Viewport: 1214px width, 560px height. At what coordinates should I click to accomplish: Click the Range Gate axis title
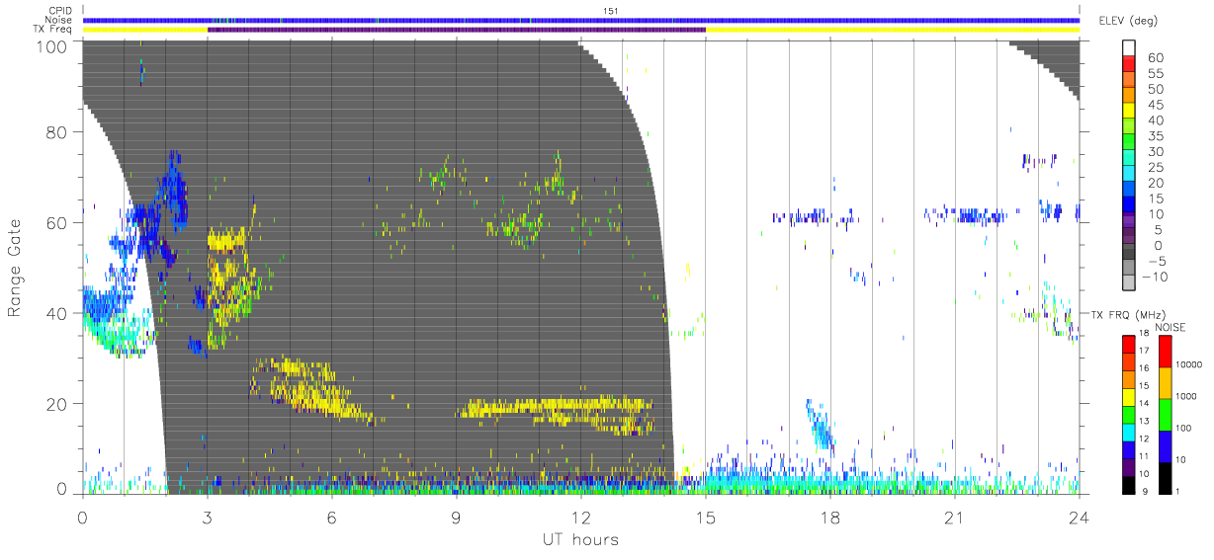(15, 267)
